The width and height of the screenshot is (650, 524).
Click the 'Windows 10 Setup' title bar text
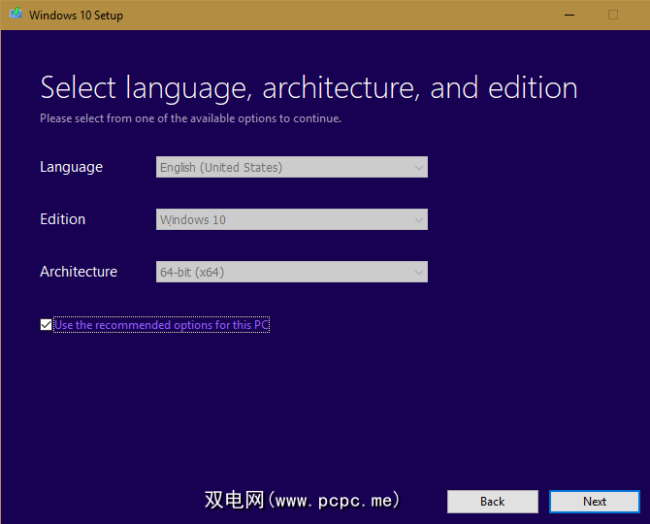pos(76,16)
